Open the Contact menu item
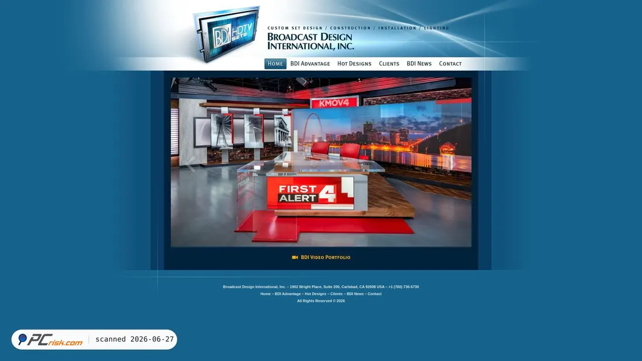The image size is (642, 361). 451,64
